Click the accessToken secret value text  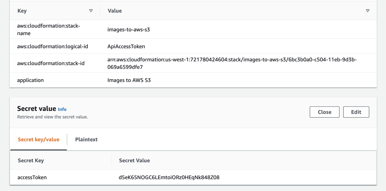[169, 177]
